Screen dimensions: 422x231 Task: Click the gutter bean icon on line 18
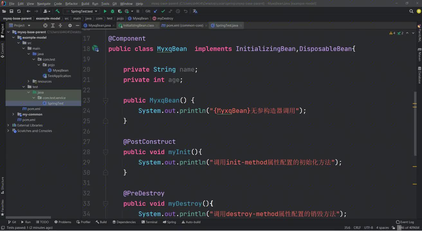(95, 49)
